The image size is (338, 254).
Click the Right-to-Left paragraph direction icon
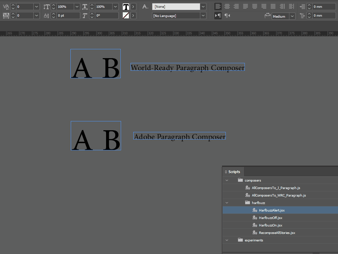click(227, 15)
